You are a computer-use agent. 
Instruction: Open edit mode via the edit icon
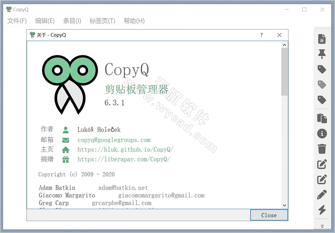pyautogui.click(x=322, y=164)
